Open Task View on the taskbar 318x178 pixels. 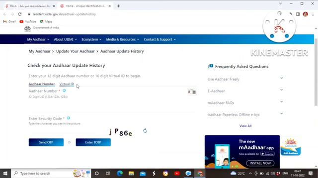tap(108, 174)
